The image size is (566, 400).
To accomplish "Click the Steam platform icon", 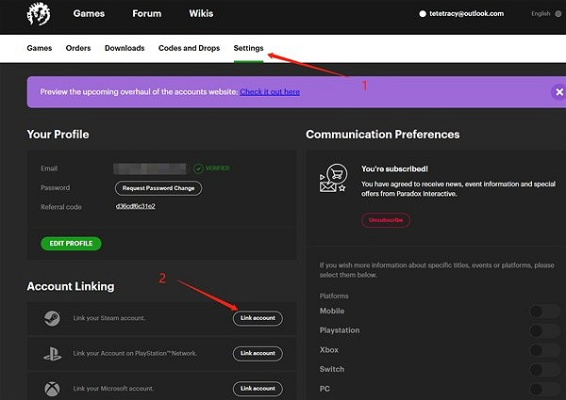I will point(52,318).
